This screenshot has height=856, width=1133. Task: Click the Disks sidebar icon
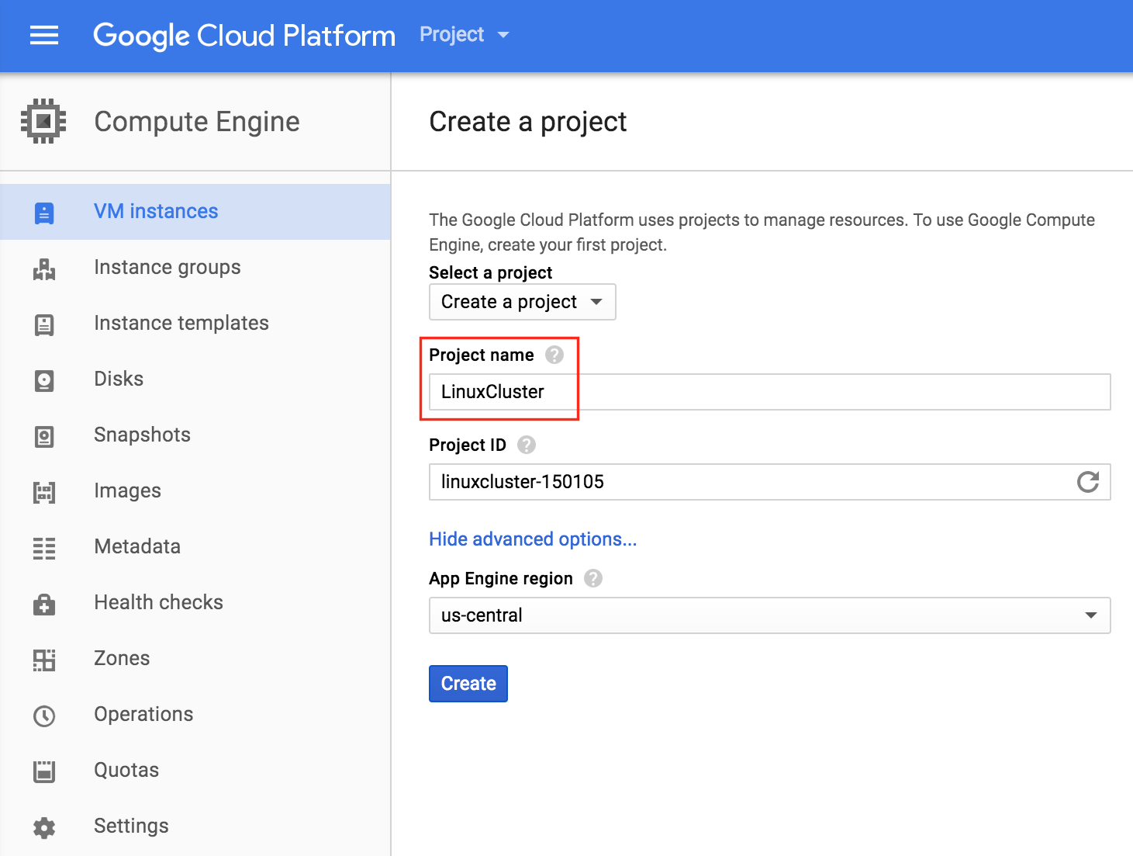[44, 380]
